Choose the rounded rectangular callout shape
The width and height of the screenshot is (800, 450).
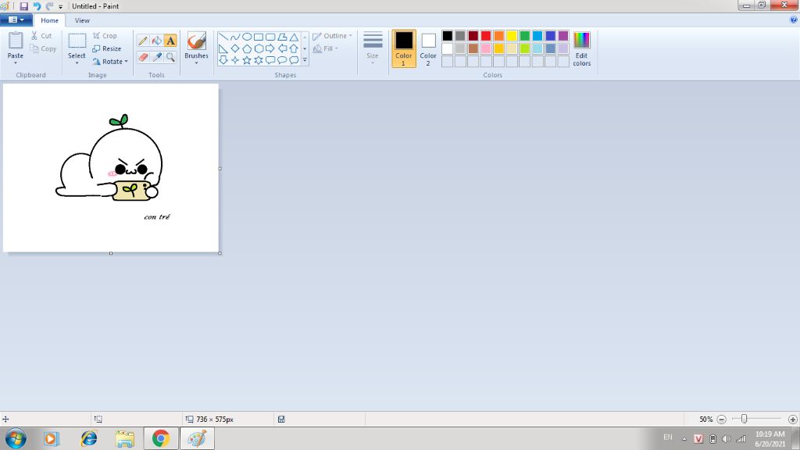(270, 60)
